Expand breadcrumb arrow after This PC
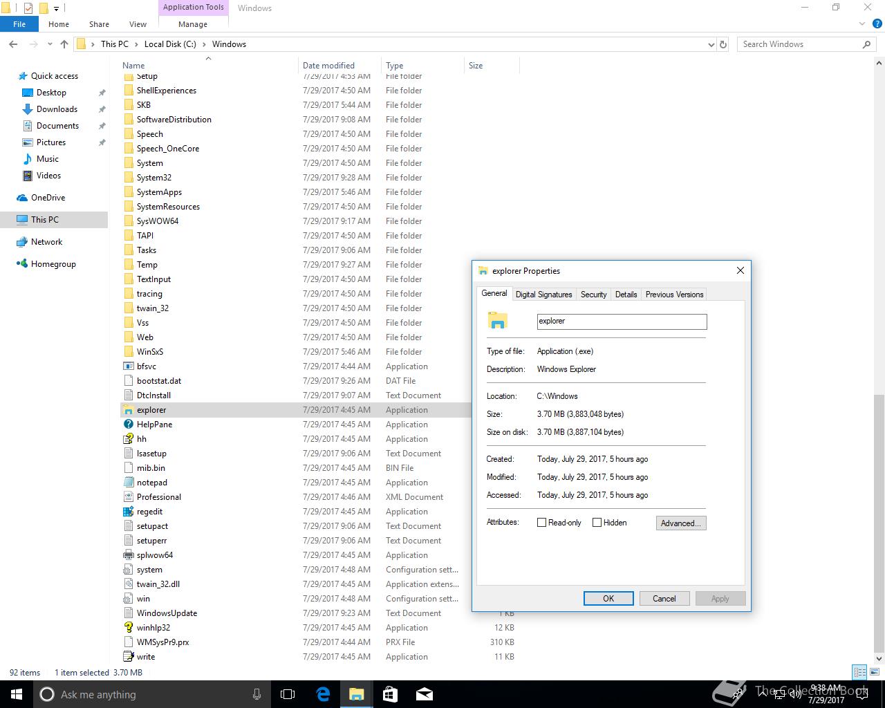Image resolution: width=885 pixels, height=708 pixels. tap(136, 44)
